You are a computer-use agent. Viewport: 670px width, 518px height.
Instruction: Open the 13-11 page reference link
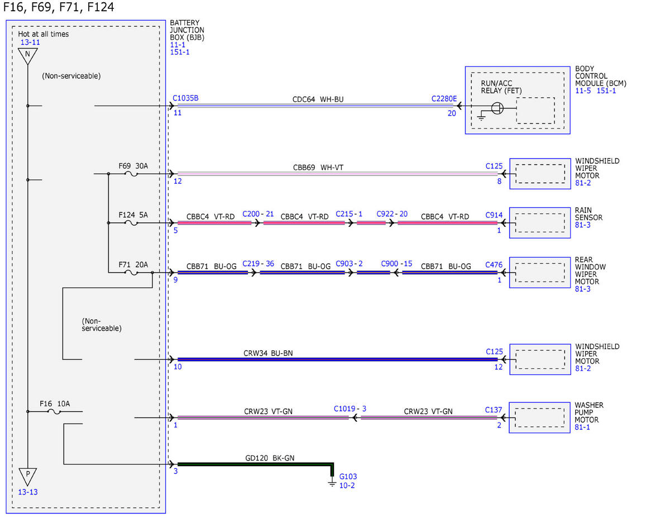pos(30,42)
